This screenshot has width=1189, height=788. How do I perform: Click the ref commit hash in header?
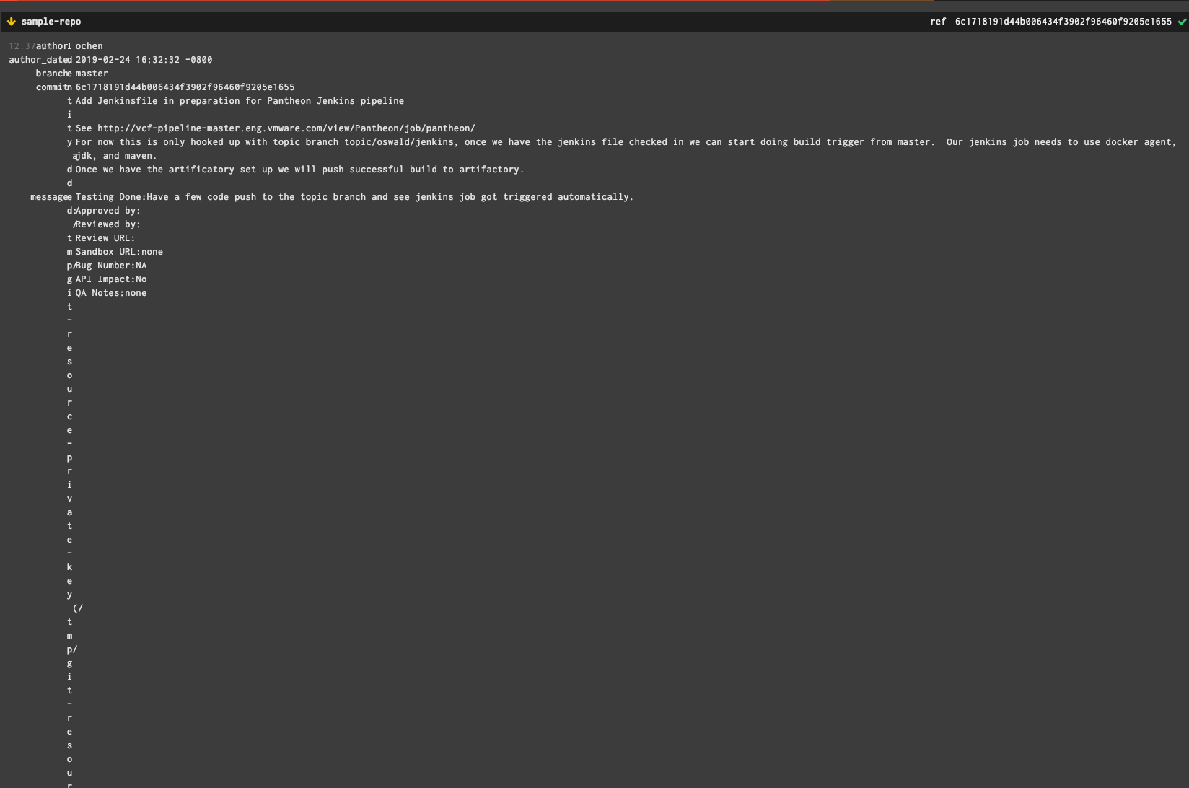(1061, 22)
